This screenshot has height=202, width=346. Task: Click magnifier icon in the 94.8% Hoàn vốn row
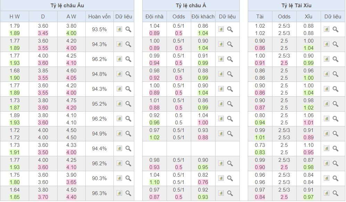128,74
